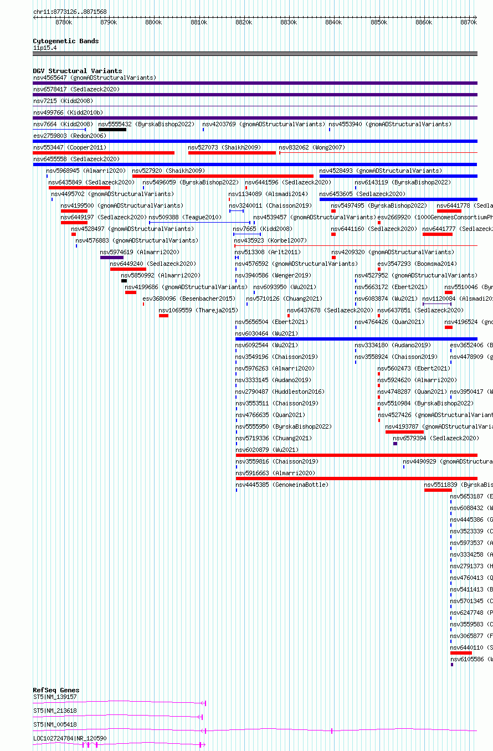This screenshot has width=493, height=751.
Task: Click esv3680096 Besenbacher2015 label
Action: 189,299
